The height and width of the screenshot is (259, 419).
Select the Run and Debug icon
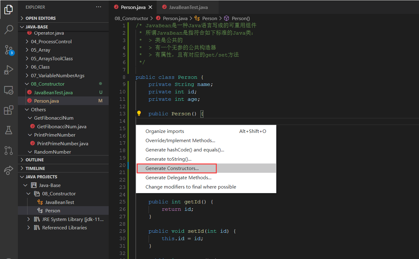point(8,70)
